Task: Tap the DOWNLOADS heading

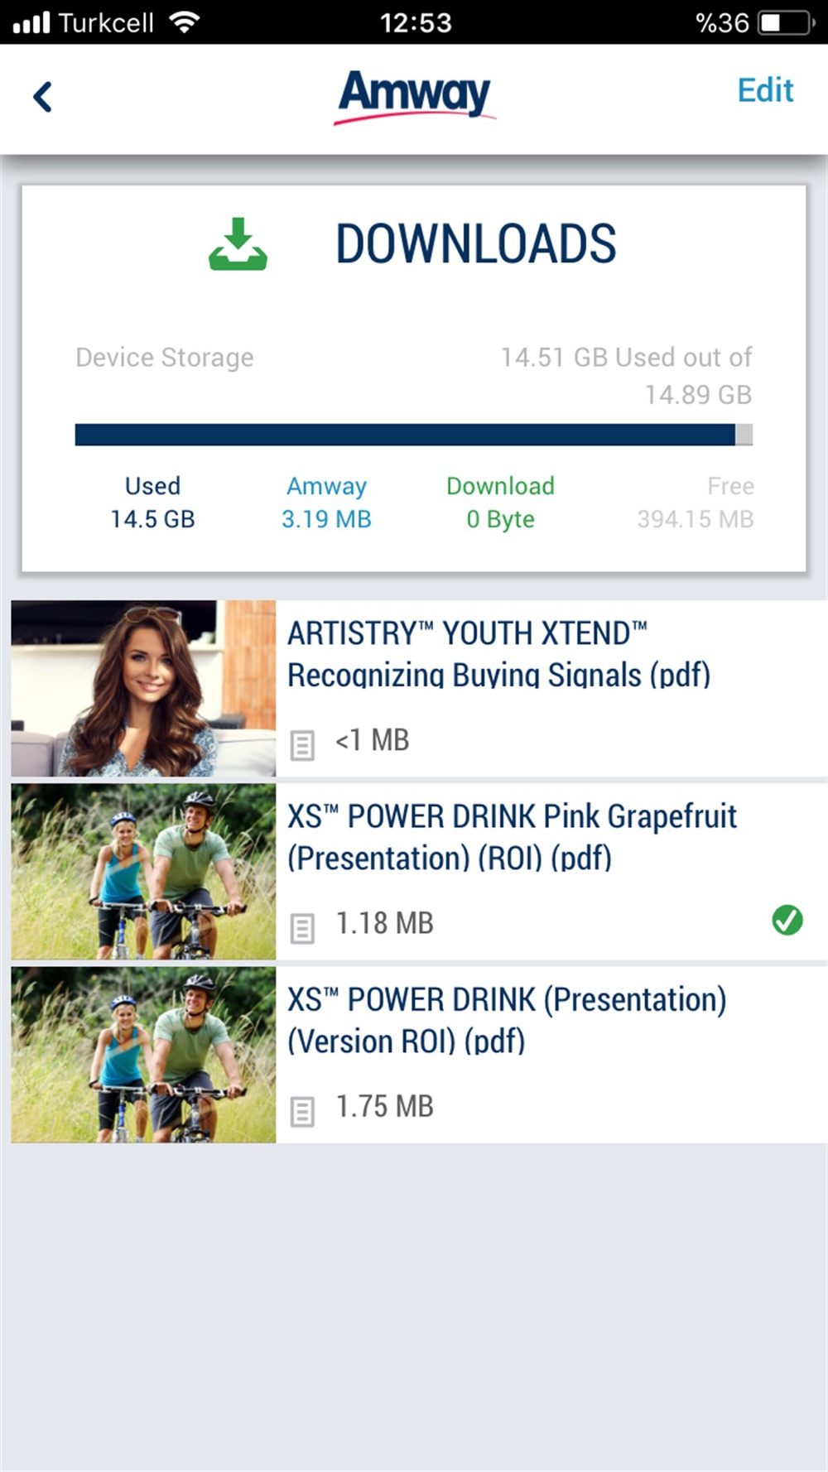Action: (475, 243)
